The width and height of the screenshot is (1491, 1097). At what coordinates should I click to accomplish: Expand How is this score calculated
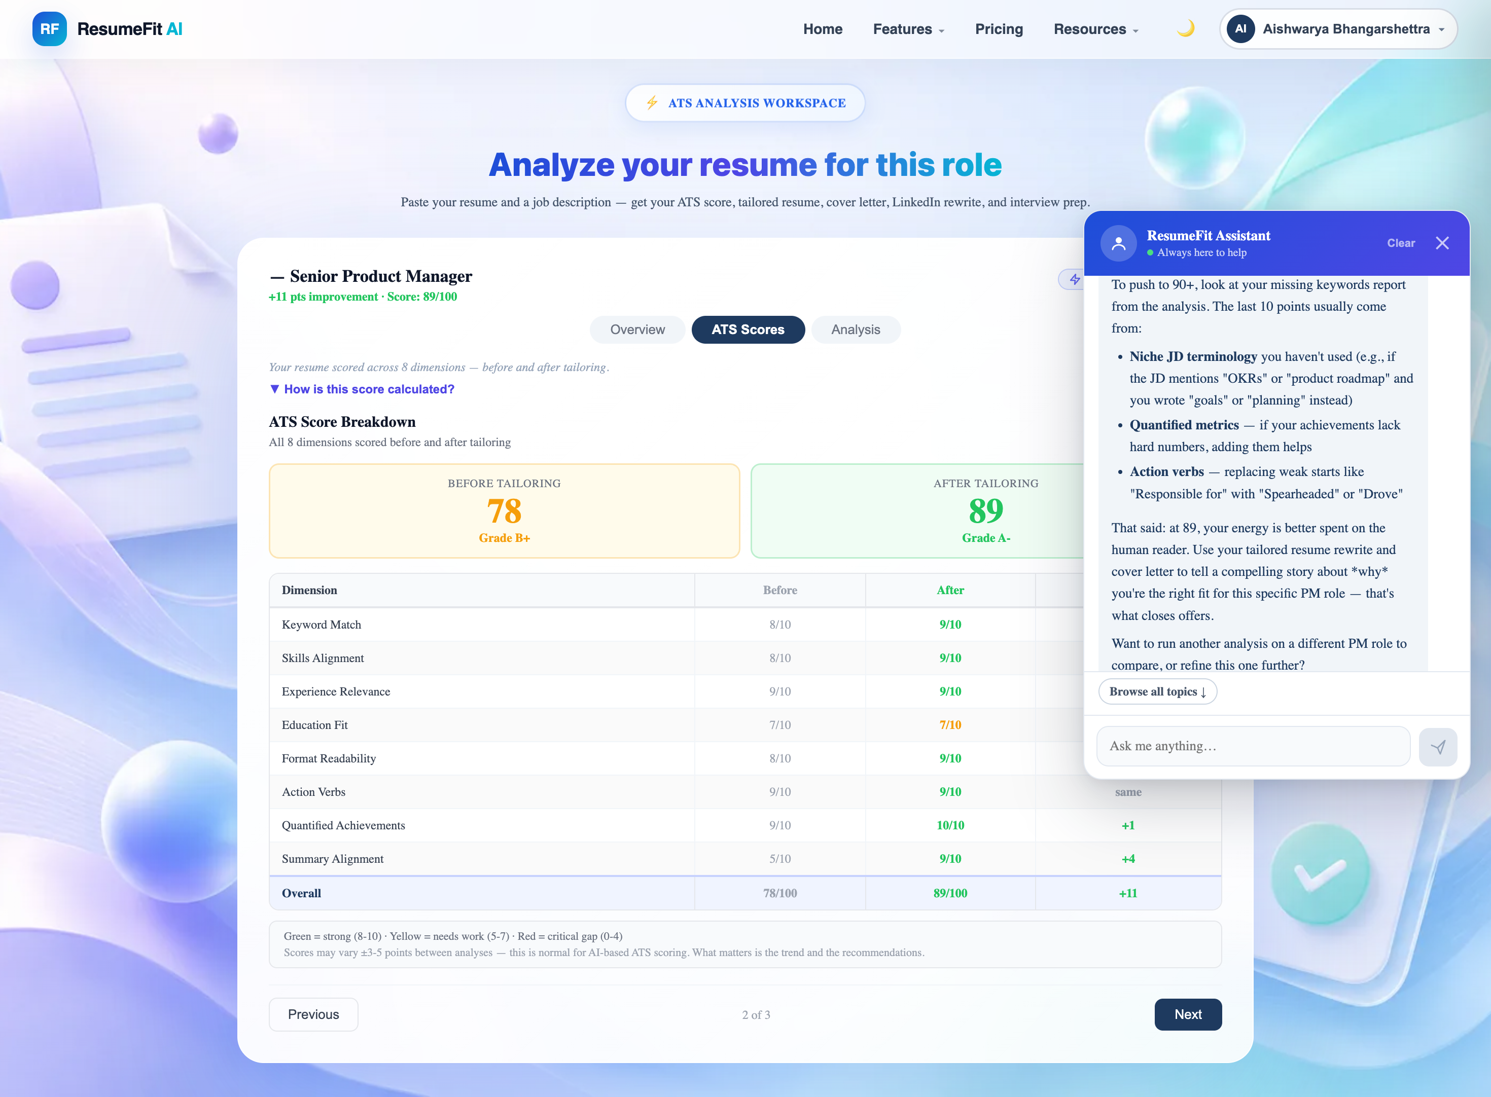362,389
